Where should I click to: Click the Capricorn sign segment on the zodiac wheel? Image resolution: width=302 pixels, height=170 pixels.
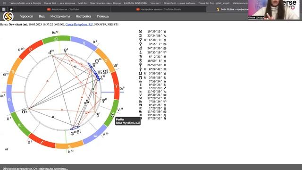[69, 146]
